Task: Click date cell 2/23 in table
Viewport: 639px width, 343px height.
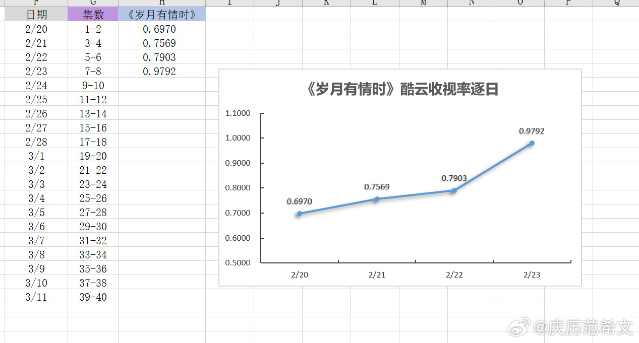Action: [x=36, y=71]
